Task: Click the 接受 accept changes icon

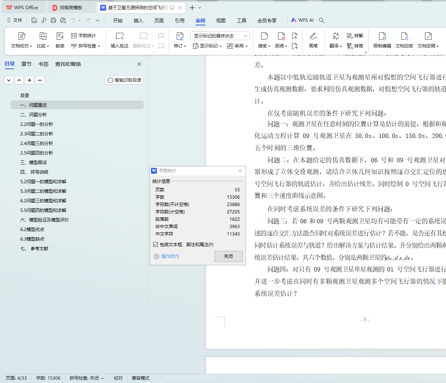Action: pyautogui.click(x=264, y=36)
